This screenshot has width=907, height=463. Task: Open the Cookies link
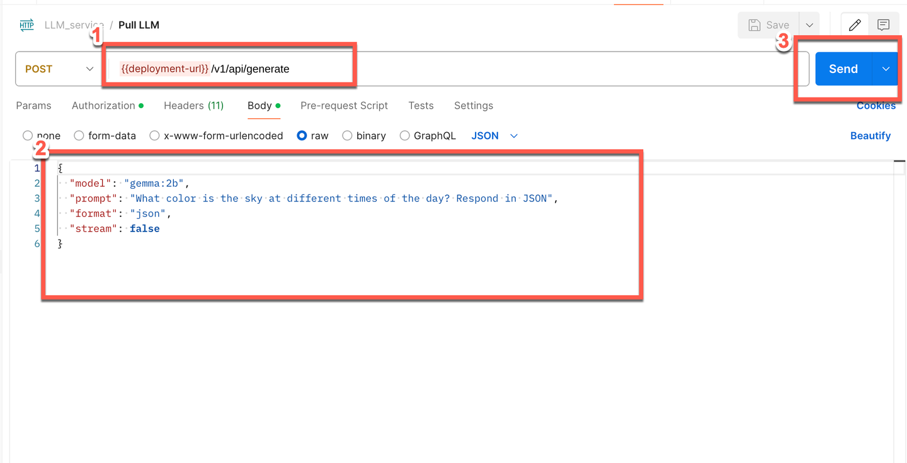(876, 106)
